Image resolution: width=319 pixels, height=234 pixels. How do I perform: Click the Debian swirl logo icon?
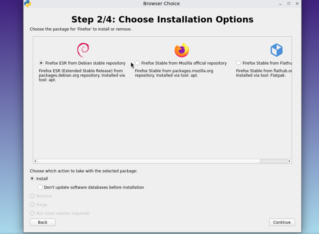pos(83,49)
